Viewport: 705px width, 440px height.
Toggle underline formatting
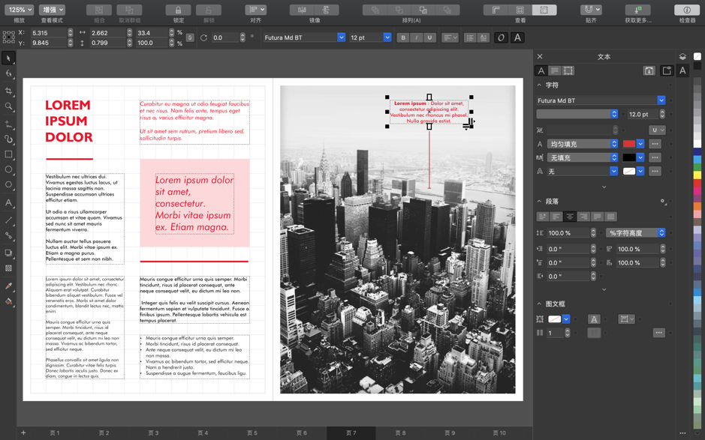tap(429, 36)
